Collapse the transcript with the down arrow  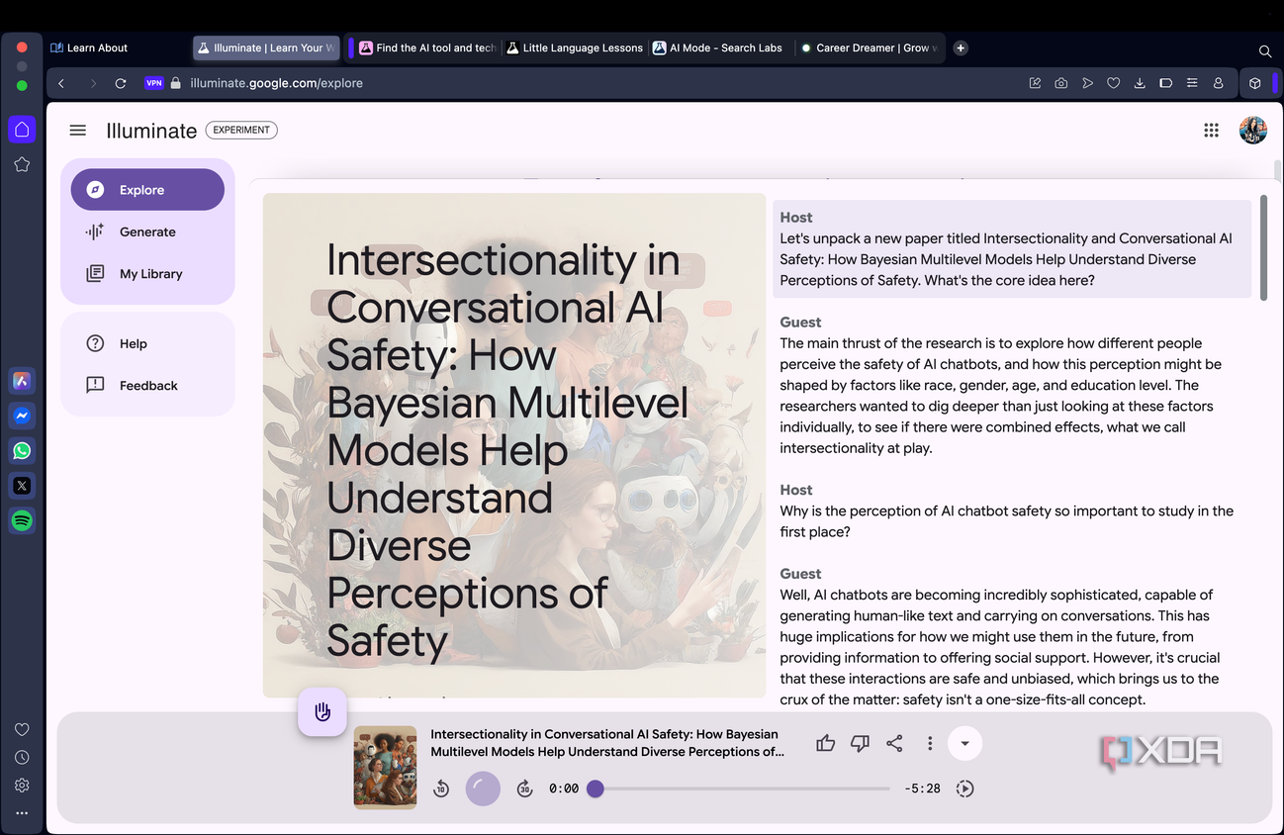[964, 743]
